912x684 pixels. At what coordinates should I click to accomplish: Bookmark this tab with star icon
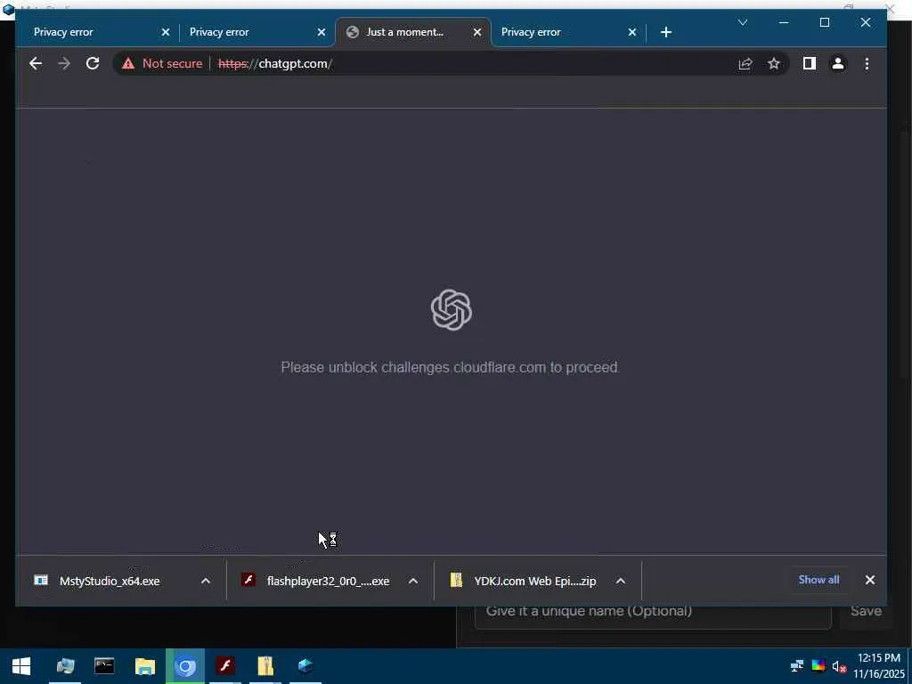(x=774, y=63)
